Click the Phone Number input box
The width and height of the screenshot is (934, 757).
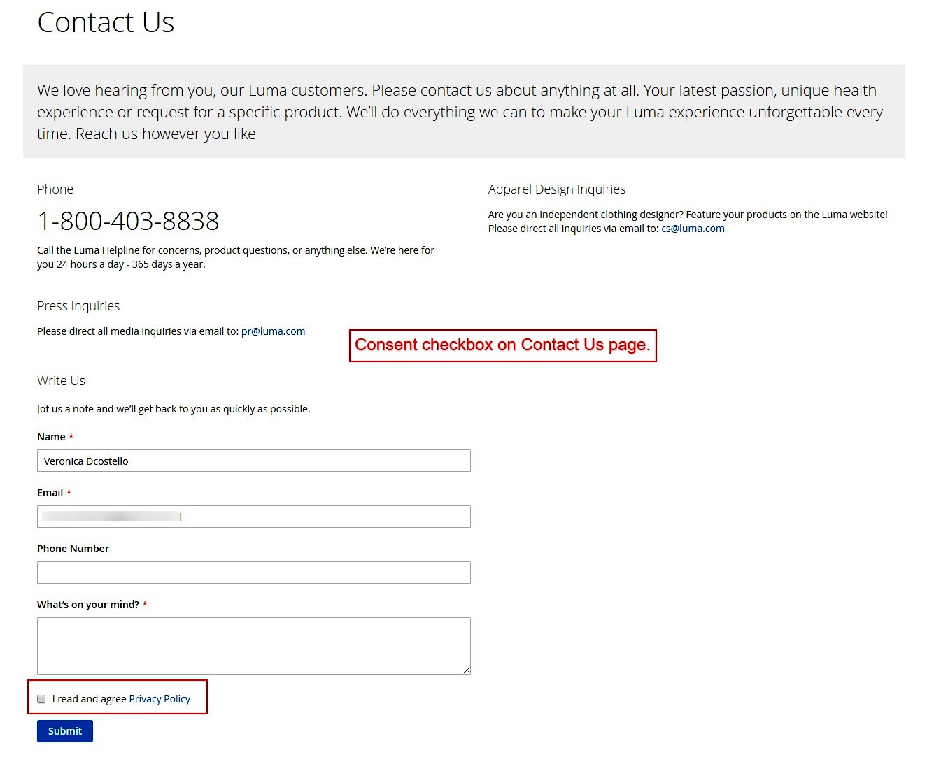(x=253, y=572)
